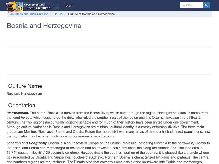Click the blue search icon in the navbar
This screenshot has height=164, width=219.
click(x=206, y=5)
